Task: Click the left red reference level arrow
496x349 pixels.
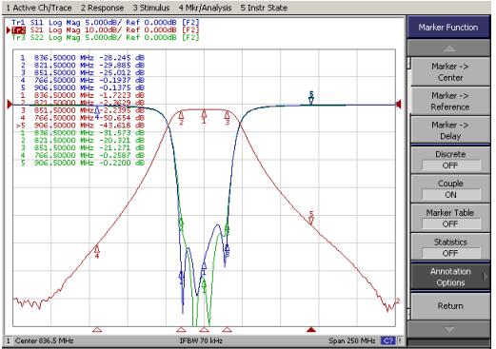Action: (10, 104)
